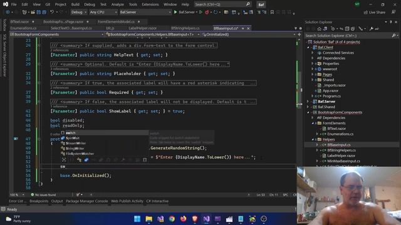Click the Save All toolbar icon
Screen dimensions: 401x225
pos(44,12)
